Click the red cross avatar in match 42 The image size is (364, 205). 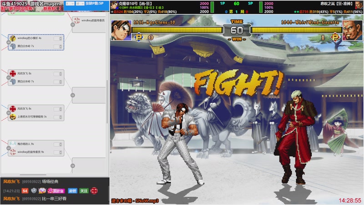pyautogui.click(x=13, y=108)
